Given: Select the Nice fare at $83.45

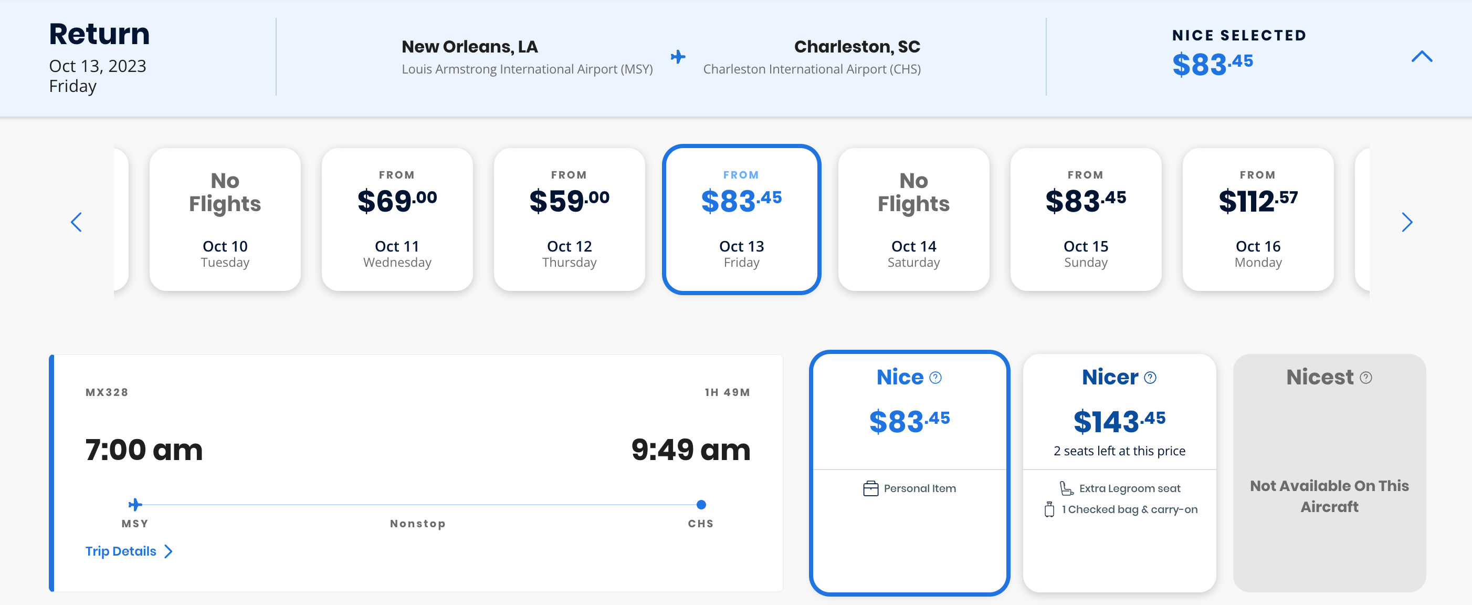Looking at the screenshot, I should 909,421.
